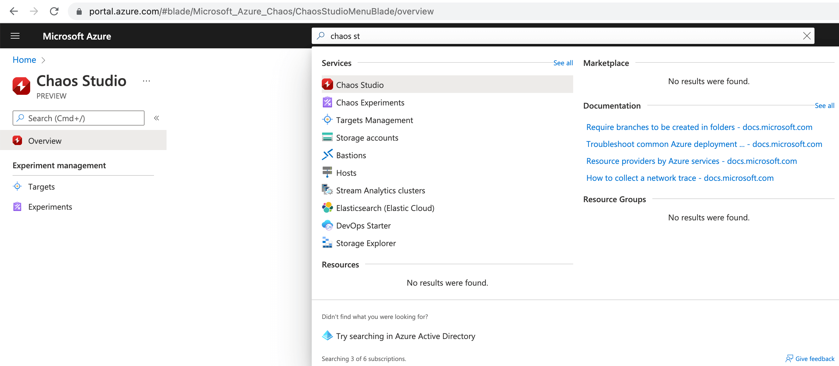Clear the global search box text

pyautogui.click(x=806, y=36)
